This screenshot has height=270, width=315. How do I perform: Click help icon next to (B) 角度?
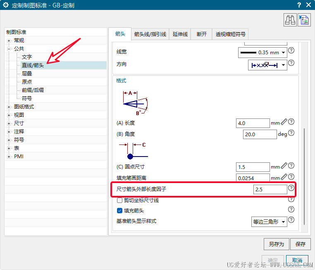tap(291, 133)
